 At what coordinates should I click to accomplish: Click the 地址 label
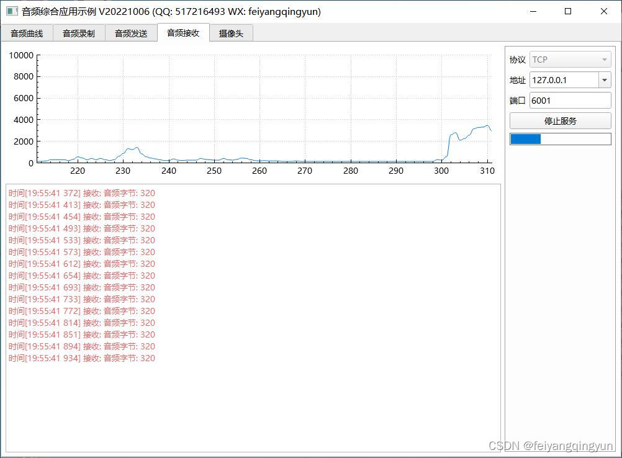[x=517, y=80]
